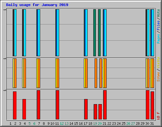Select the green Hits bar for day 19
The height and width of the screenshot is (127, 162).
pos(95,33)
